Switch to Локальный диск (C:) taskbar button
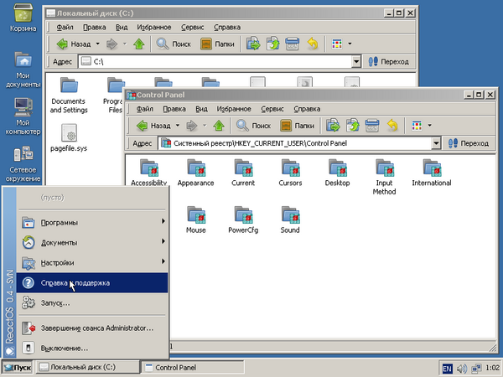The width and height of the screenshot is (503, 377). coord(82,368)
